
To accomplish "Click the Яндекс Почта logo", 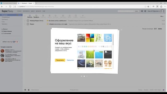I will point(7,11).
